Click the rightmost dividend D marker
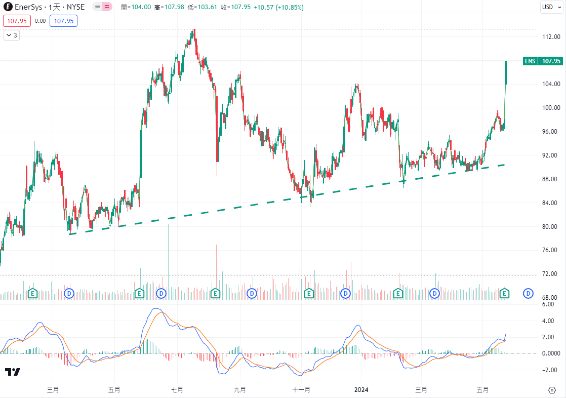This screenshot has height=398, width=566. tap(529, 293)
